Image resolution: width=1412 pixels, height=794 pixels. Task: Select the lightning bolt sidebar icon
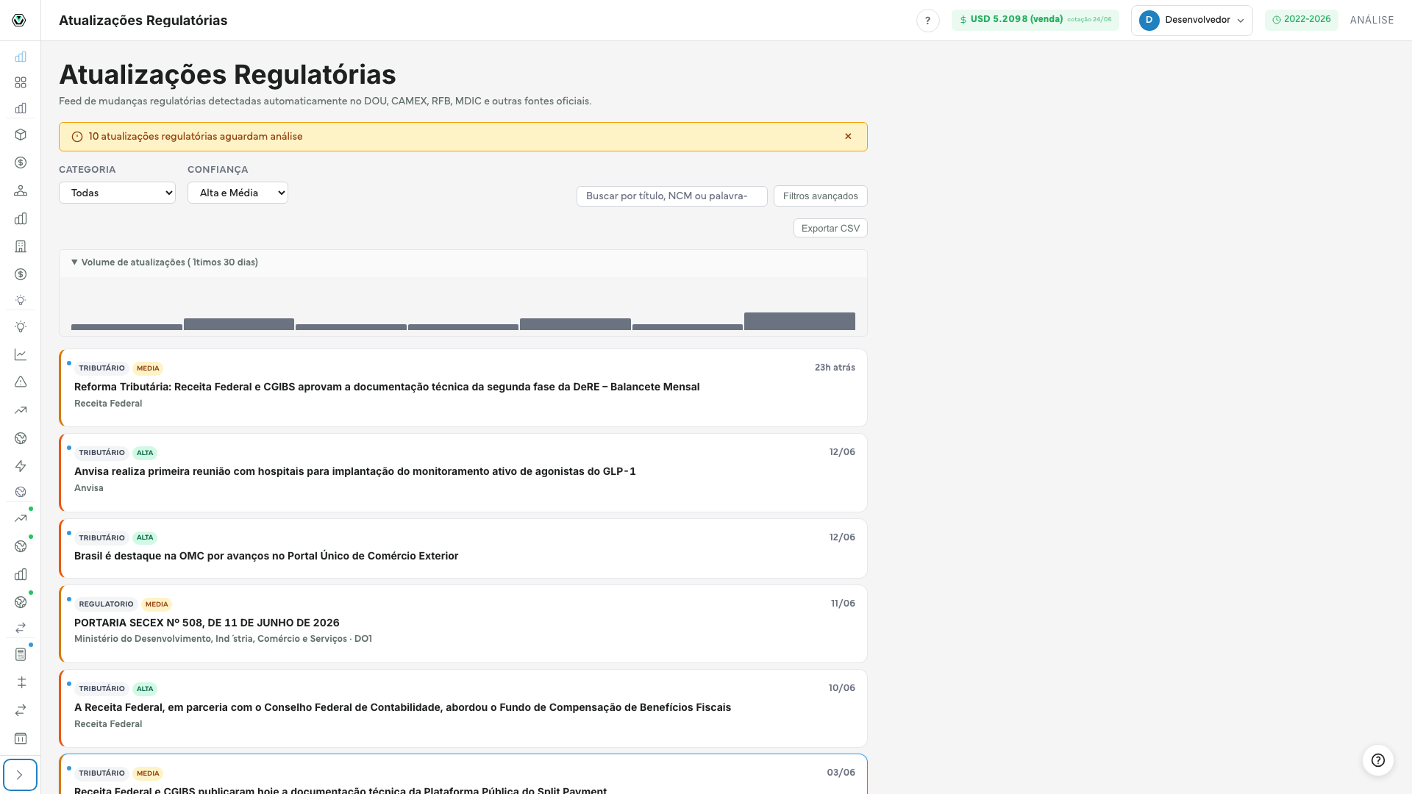click(21, 466)
